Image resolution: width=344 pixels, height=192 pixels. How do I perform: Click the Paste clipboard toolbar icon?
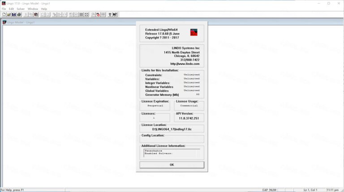click(x=36, y=14)
